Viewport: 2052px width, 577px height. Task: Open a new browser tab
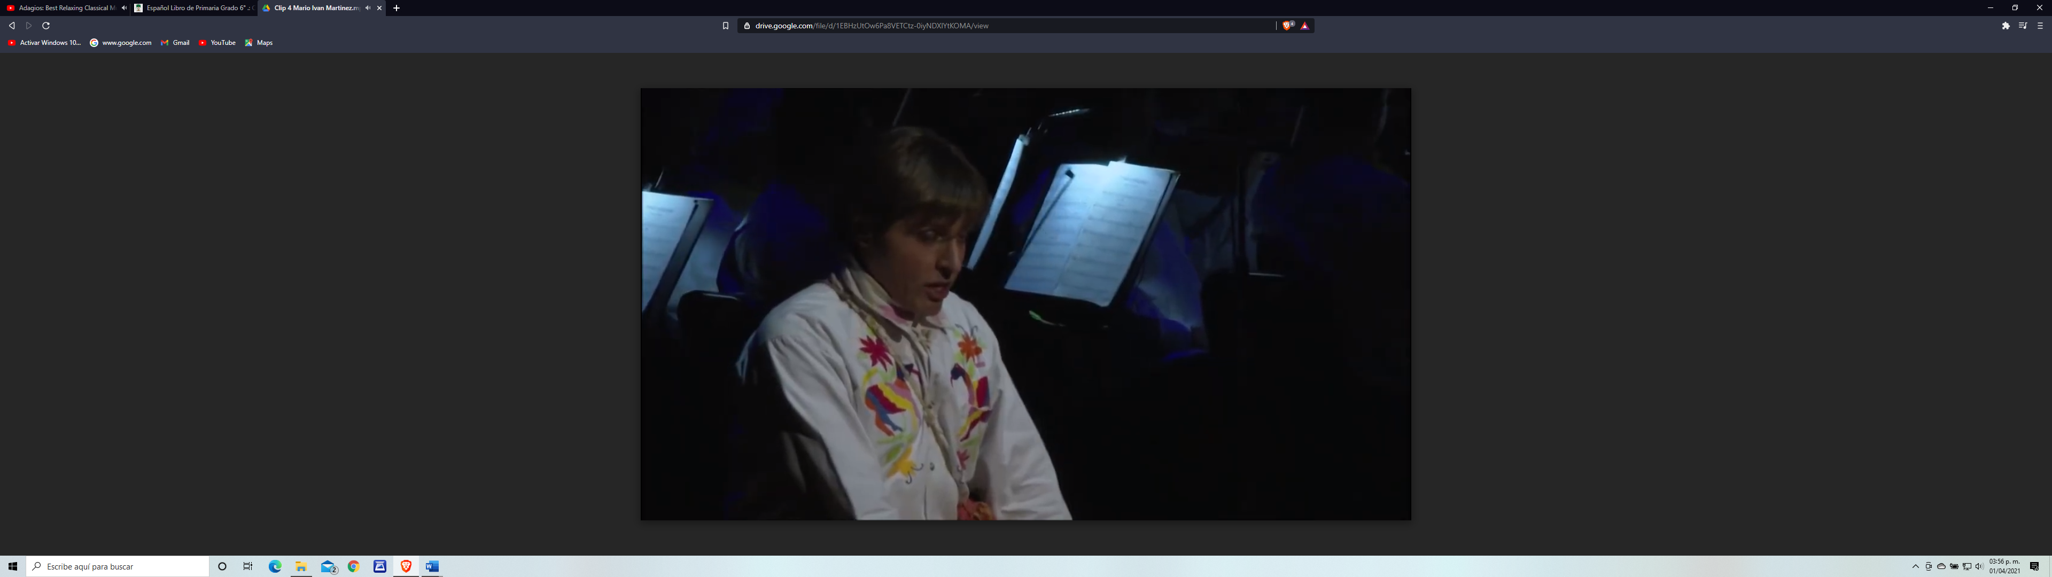pos(397,8)
